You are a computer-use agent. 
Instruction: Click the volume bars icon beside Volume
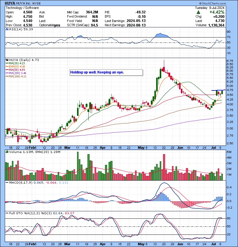click(x=7, y=152)
